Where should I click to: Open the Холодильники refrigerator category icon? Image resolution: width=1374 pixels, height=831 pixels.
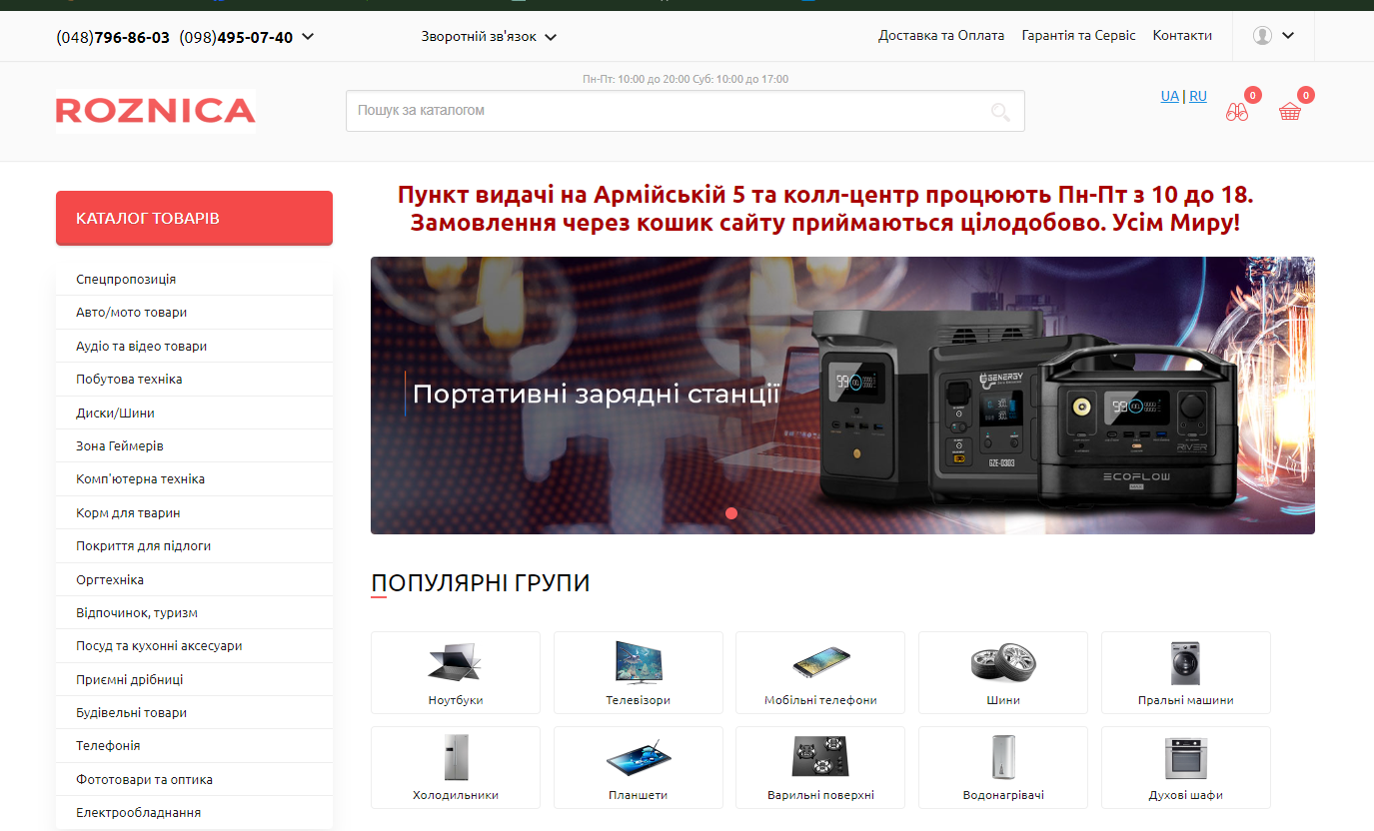point(456,757)
